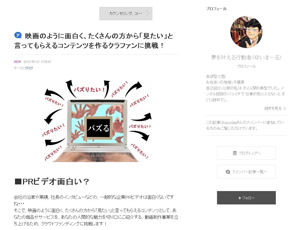Follow this blog with フォロー button
This screenshot has width=298, height=230.
pos(246,197)
